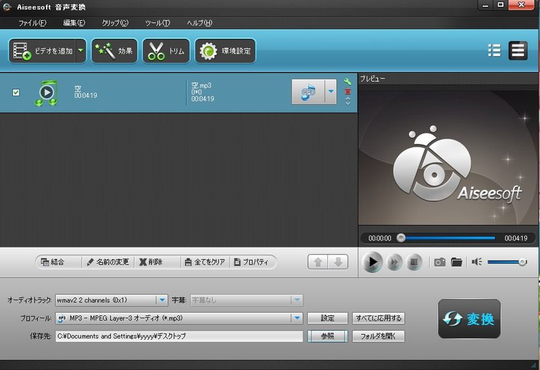
Task: Click フォルダを開く (Open Folder) button
Action: (x=379, y=336)
